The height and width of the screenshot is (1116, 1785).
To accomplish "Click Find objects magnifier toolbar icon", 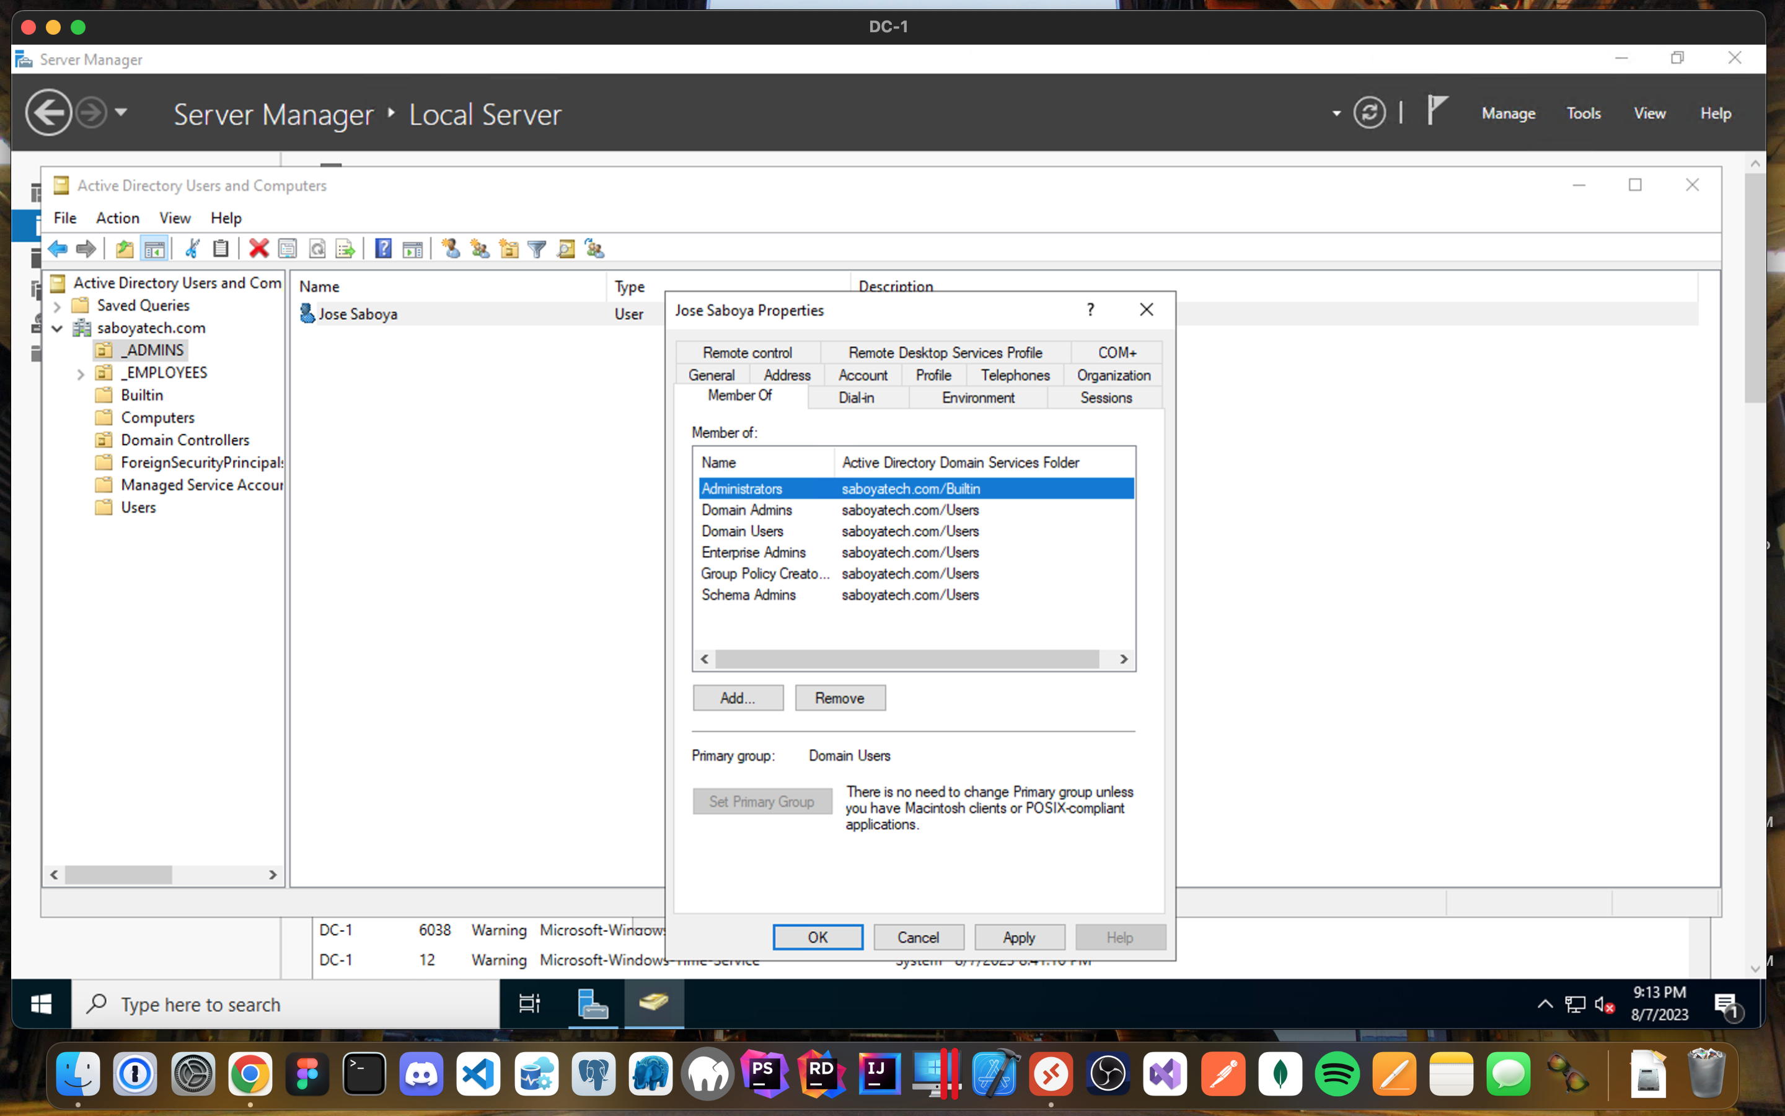I will click(x=566, y=249).
